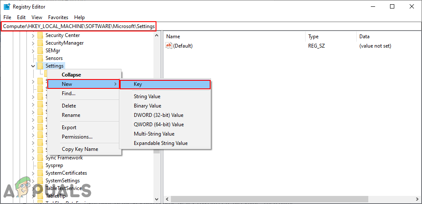Select Key in the New submenu
Screen dimensions: 422x204
[165, 84]
